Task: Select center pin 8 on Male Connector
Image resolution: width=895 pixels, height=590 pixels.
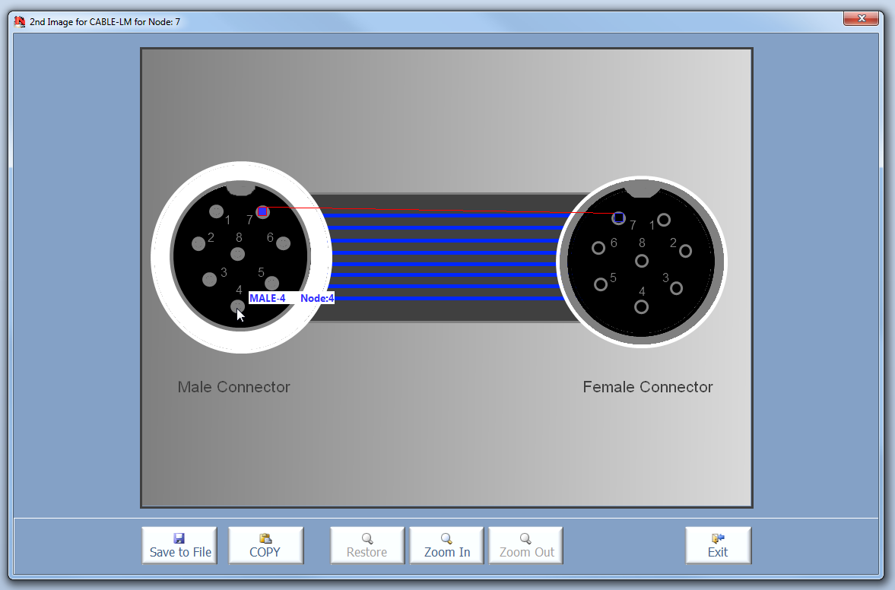Action: [x=238, y=254]
